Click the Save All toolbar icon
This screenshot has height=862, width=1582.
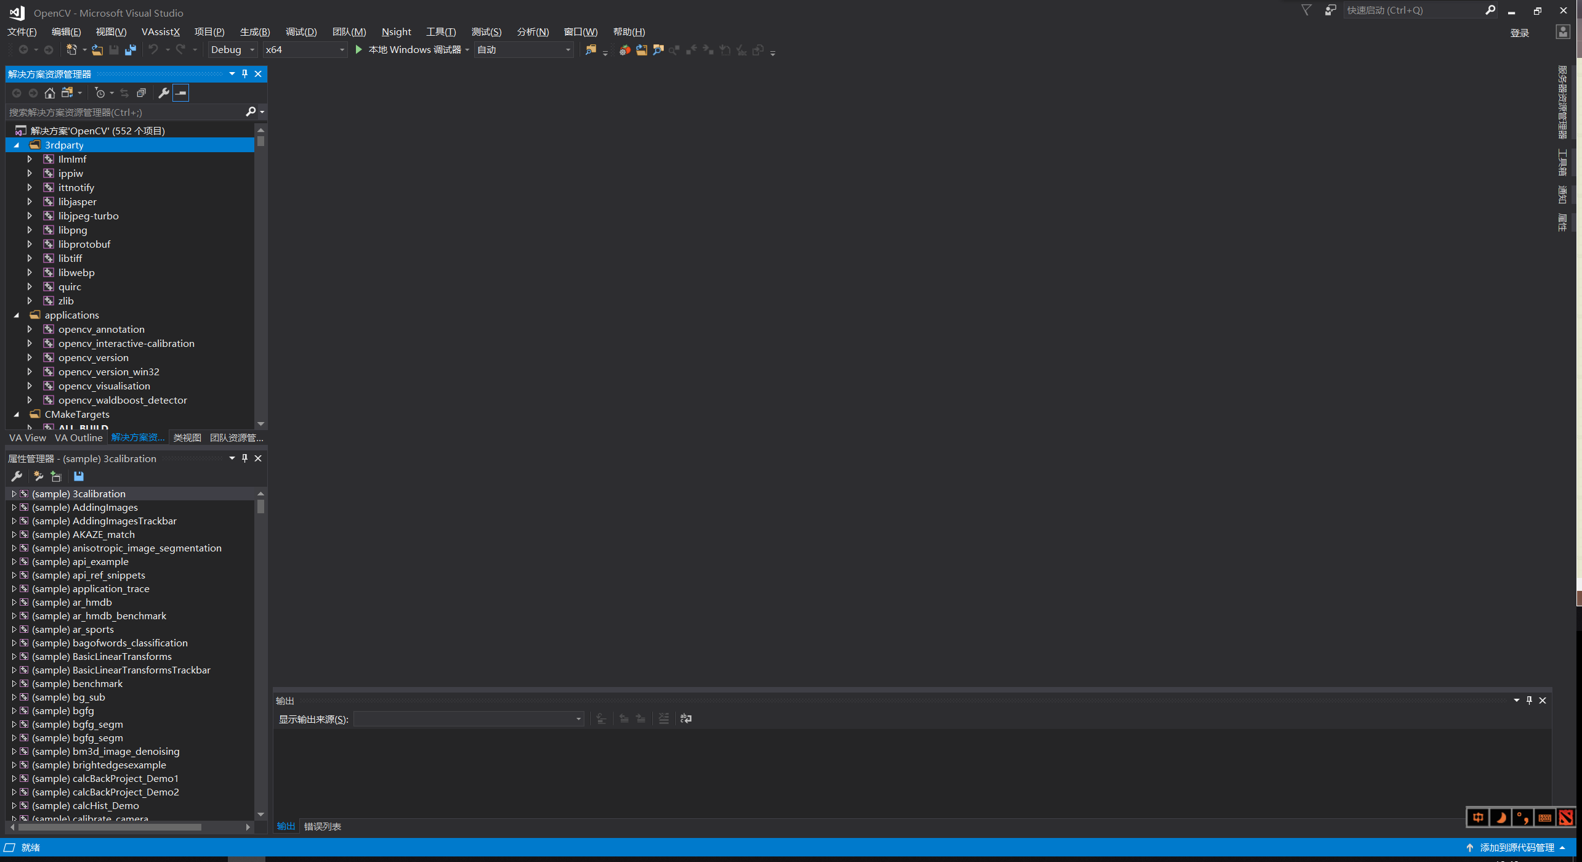point(131,50)
